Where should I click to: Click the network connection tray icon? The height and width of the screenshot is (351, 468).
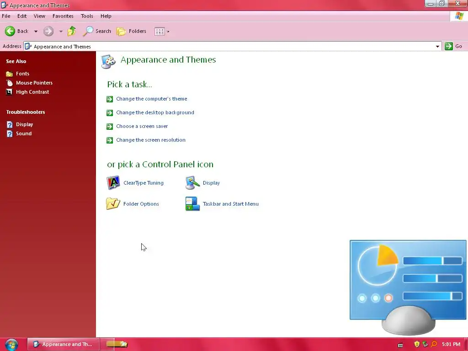(x=425, y=344)
